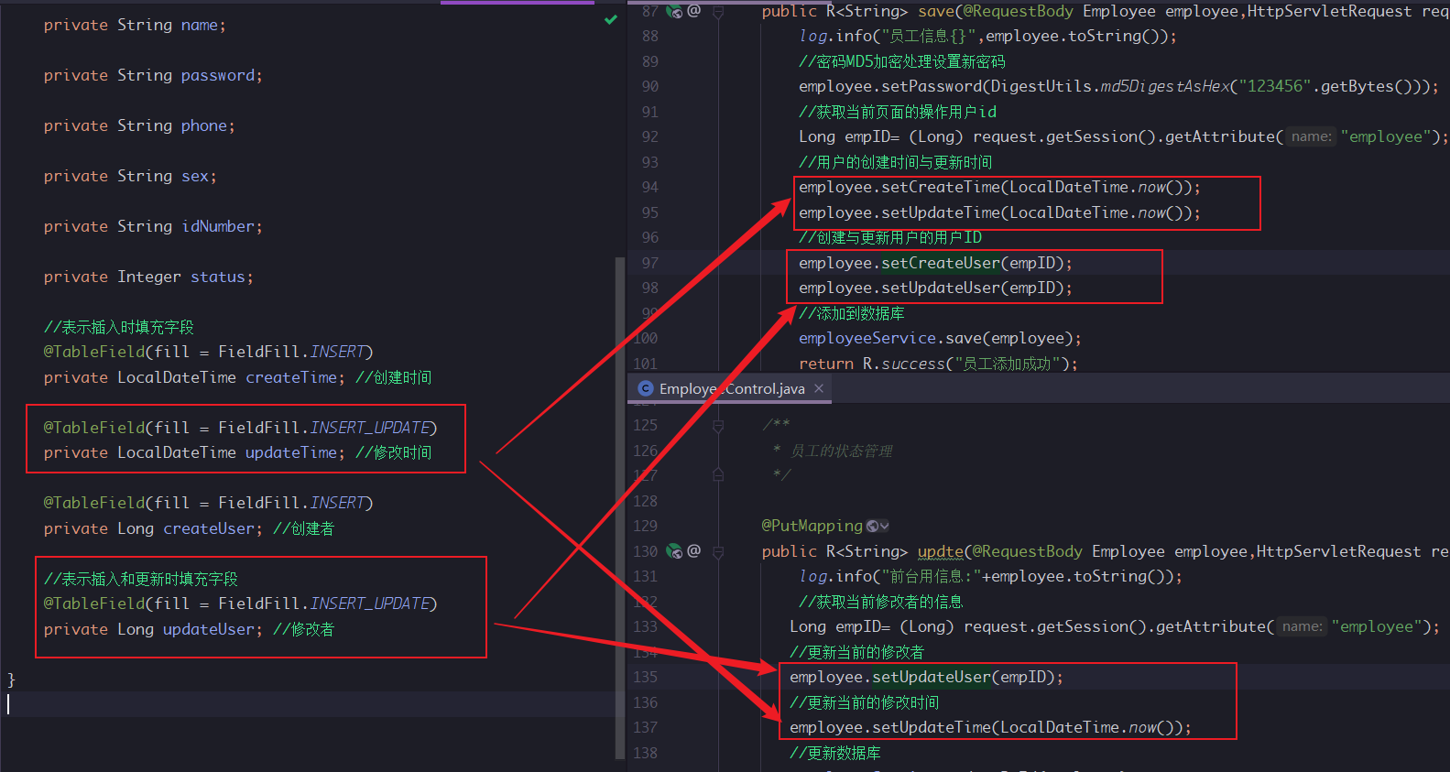Collapse the updte method fold on line 130

(718, 551)
